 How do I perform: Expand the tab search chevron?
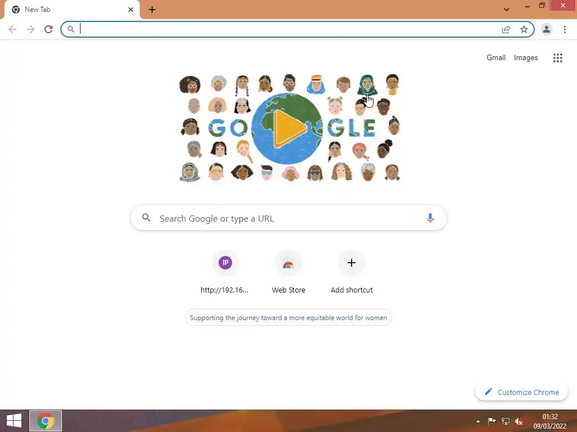click(x=507, y=10)
